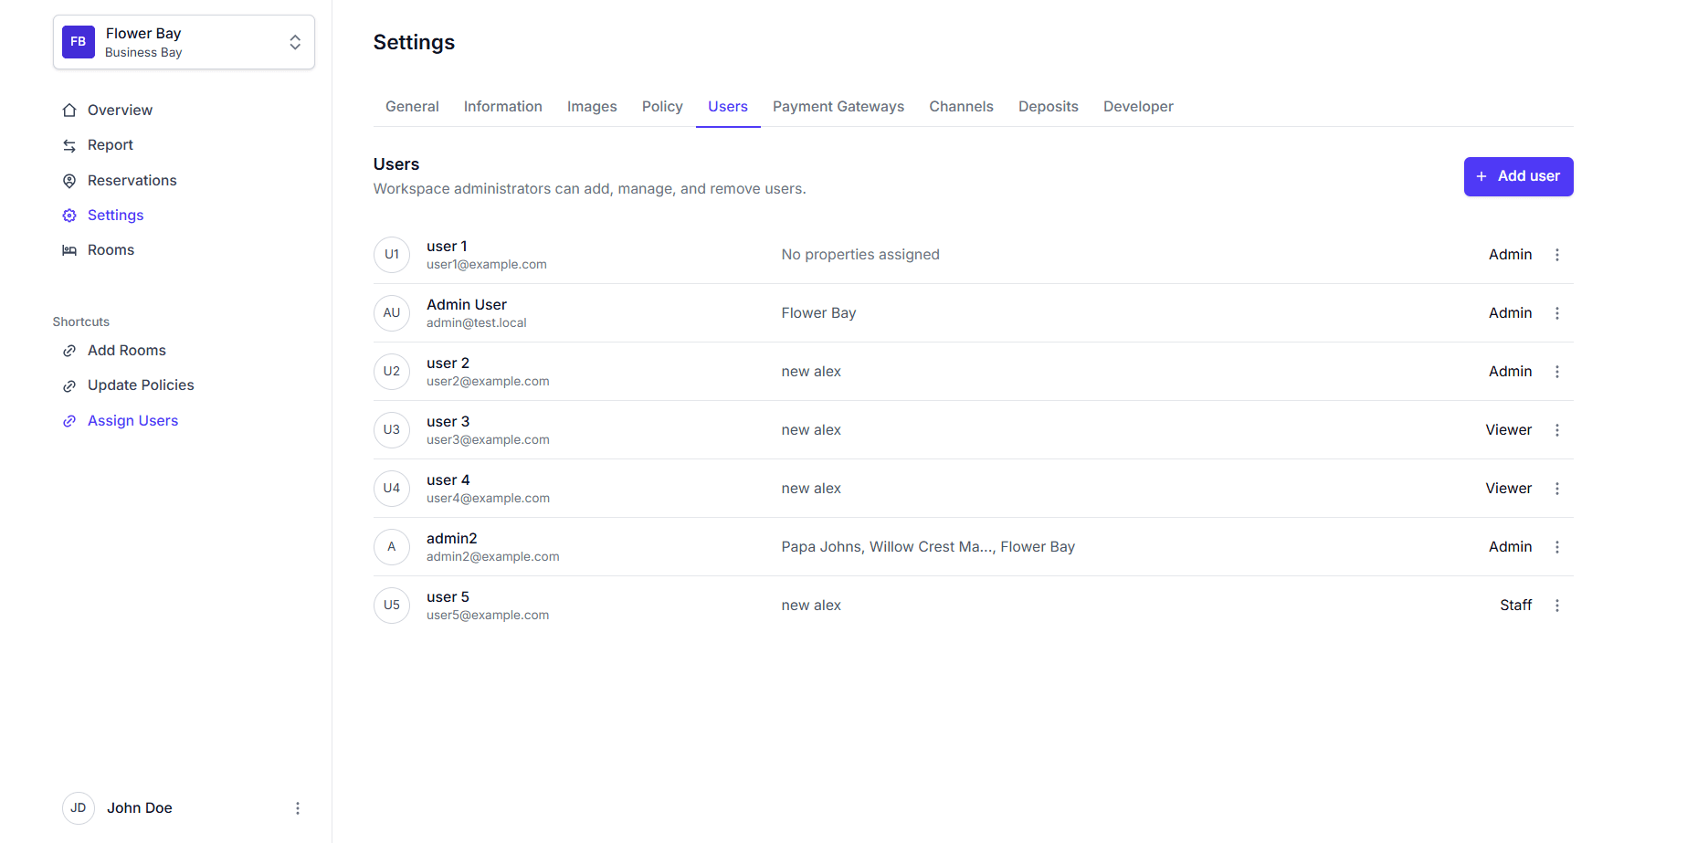Expand the Flower Bay workspace switcher

click(x=294, y=42)
